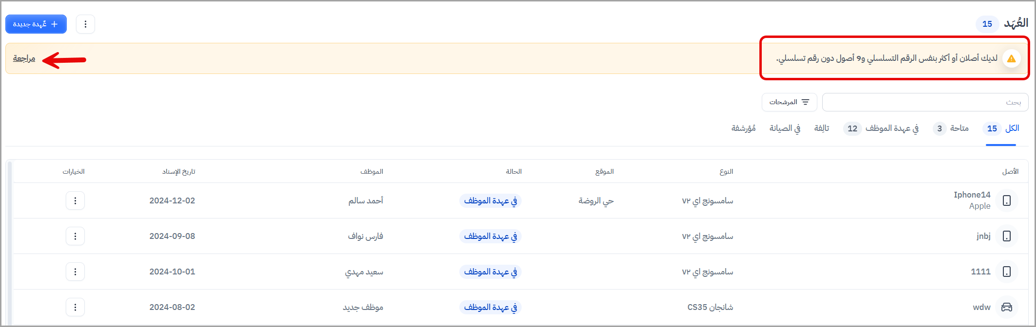The width and height of the screenshot is (1036, 327).
Task: Click the yellow warning triangle icon
Action: point(1011,58)
